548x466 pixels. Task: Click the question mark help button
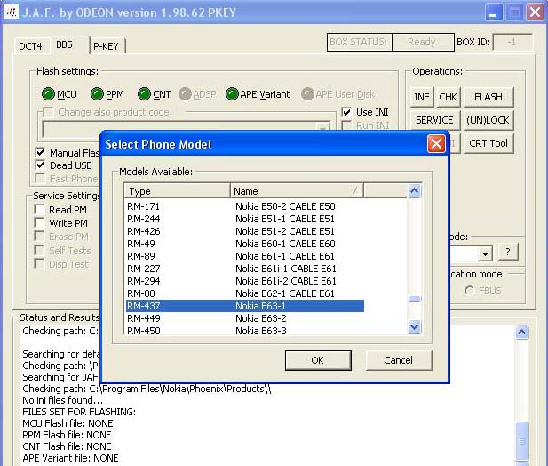508,252
